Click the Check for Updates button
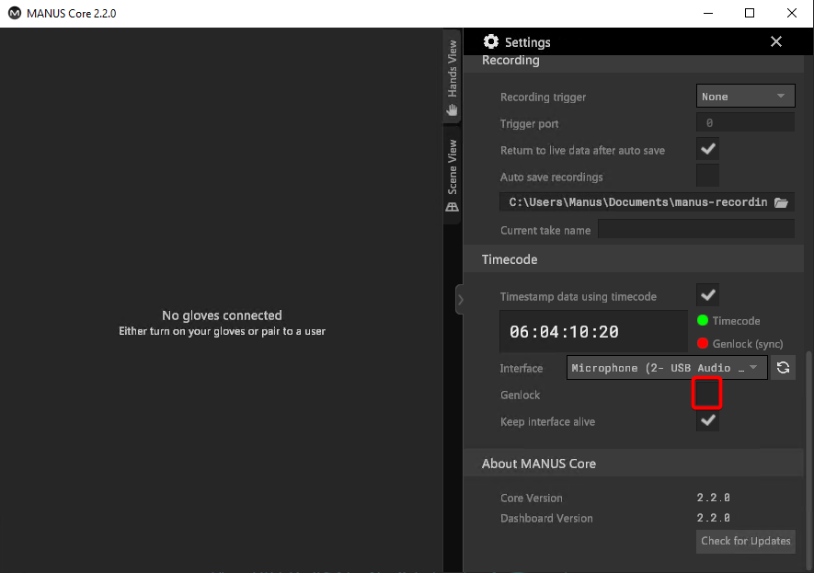Image resolution: width=814 pixels, height=573 pixels. click(745, 541)
